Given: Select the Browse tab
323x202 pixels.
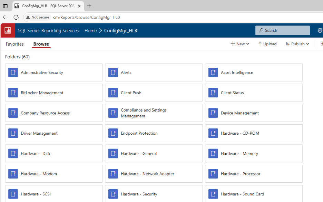Looking at the screenshot, I should 41,44.
